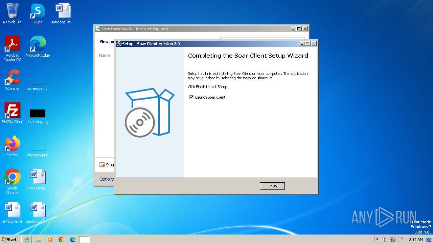
Task: Click Name column header in View Downloads
Action: tap(105, 56)
